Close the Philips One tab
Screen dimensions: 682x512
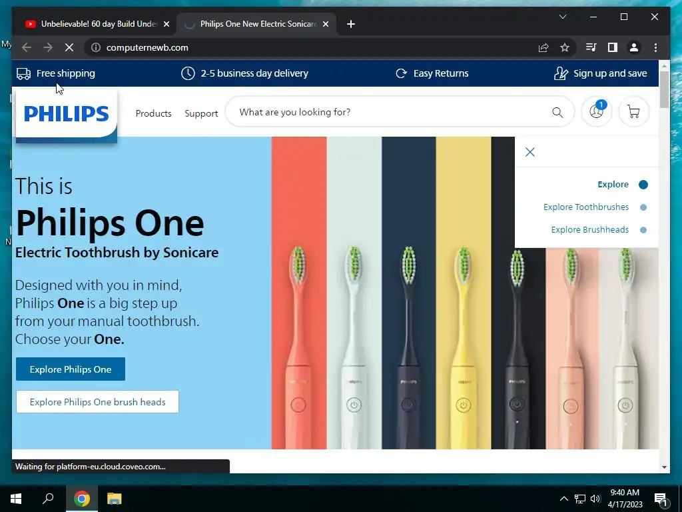[x=325, y=24]
